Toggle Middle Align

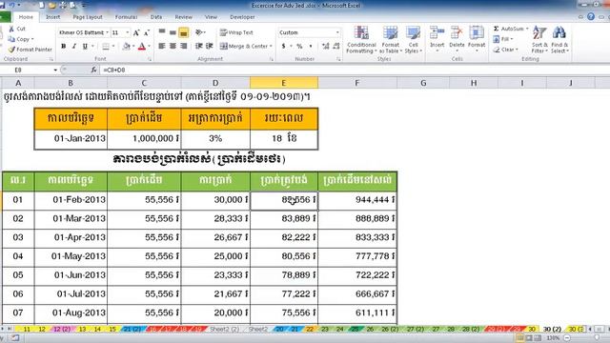coord(173,32)
